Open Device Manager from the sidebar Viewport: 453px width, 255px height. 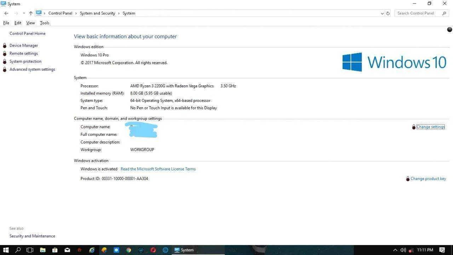click(24, 45)
